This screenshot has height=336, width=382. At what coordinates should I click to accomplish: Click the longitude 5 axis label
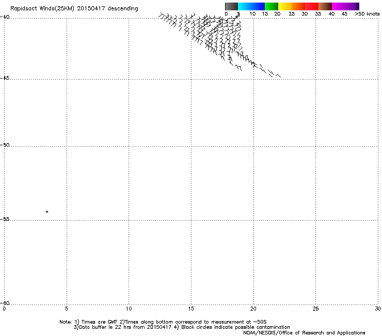click(67, 309)
